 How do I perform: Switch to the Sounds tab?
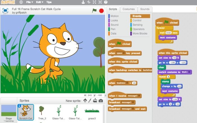pyautogui.click(x=145, y=9)
